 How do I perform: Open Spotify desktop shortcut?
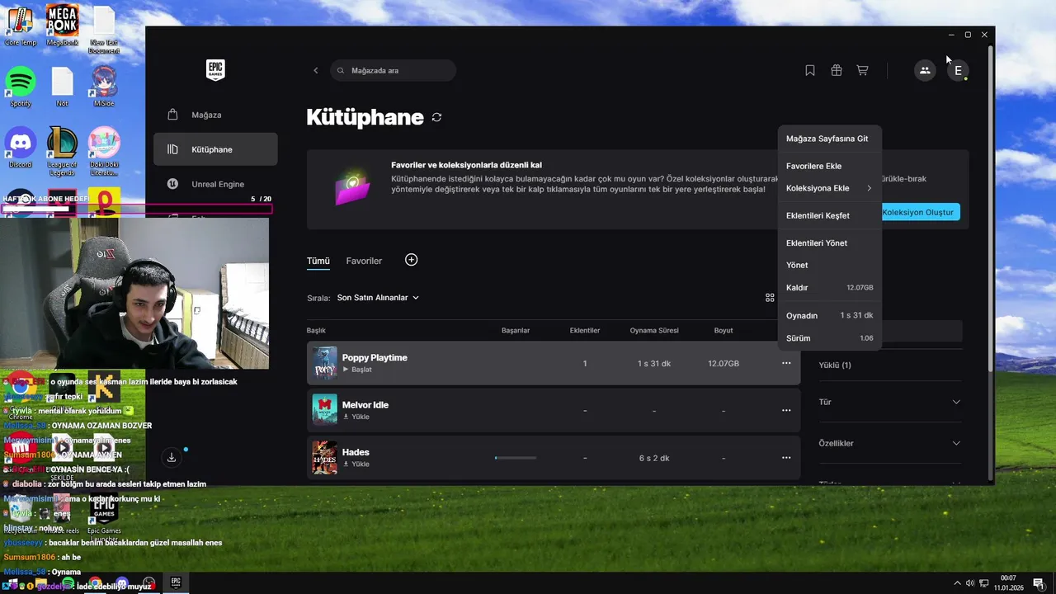[x=21, y=87]
